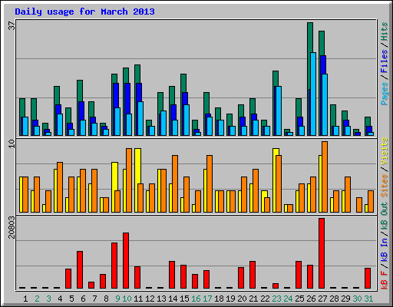Click the '37' axis value label
Screen dimensions: 393x307
coord(12,25)
